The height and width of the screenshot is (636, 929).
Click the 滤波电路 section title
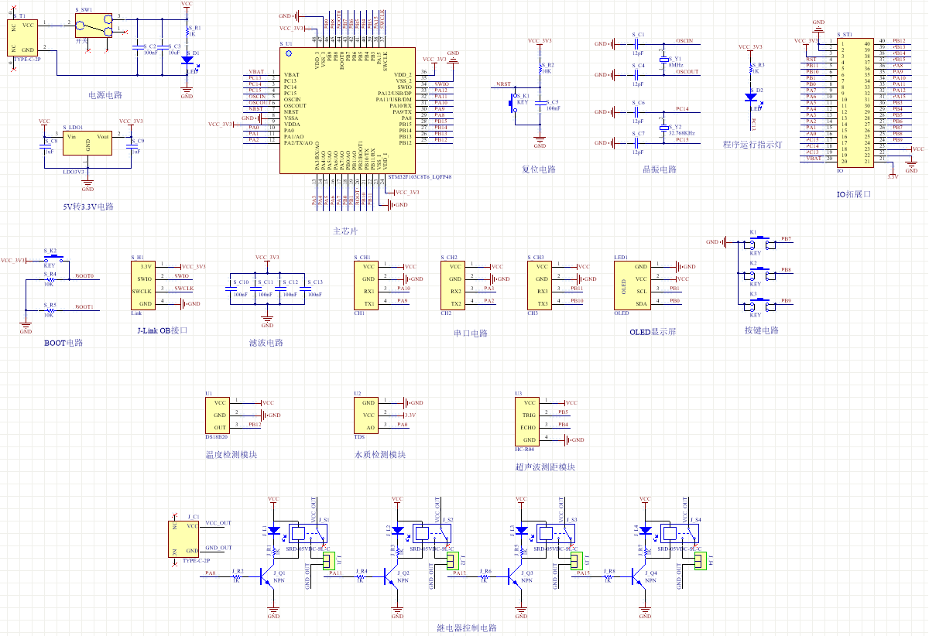pos(266,343)
